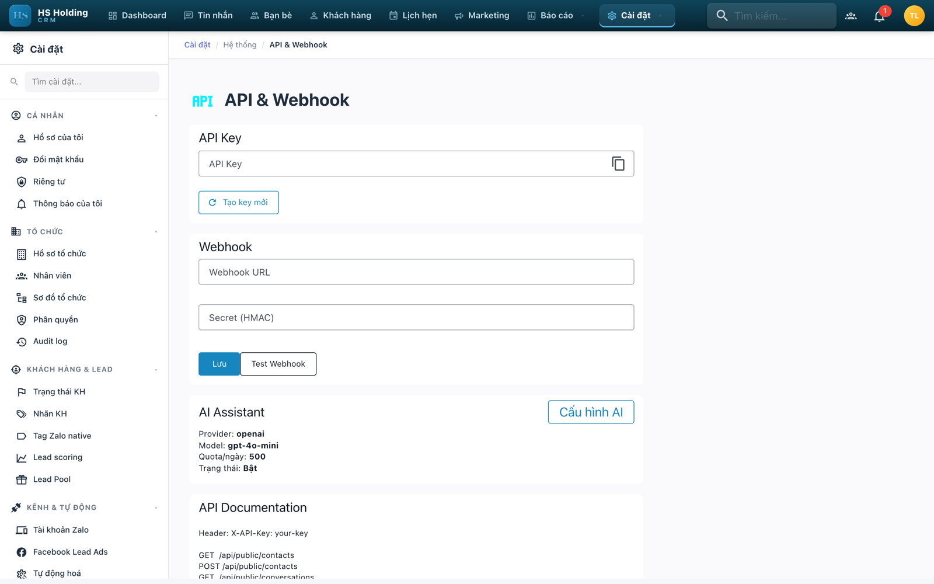Open Marketing in top nav

coord(482,16)
